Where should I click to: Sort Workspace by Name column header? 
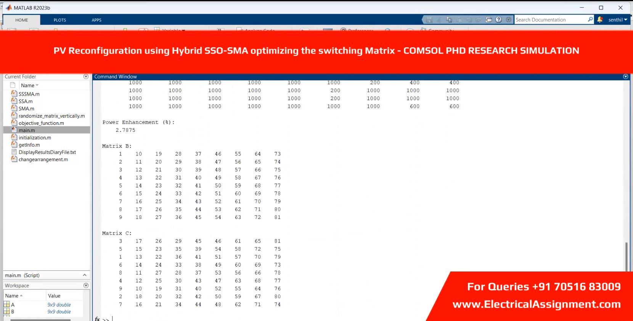click(14, 296)
